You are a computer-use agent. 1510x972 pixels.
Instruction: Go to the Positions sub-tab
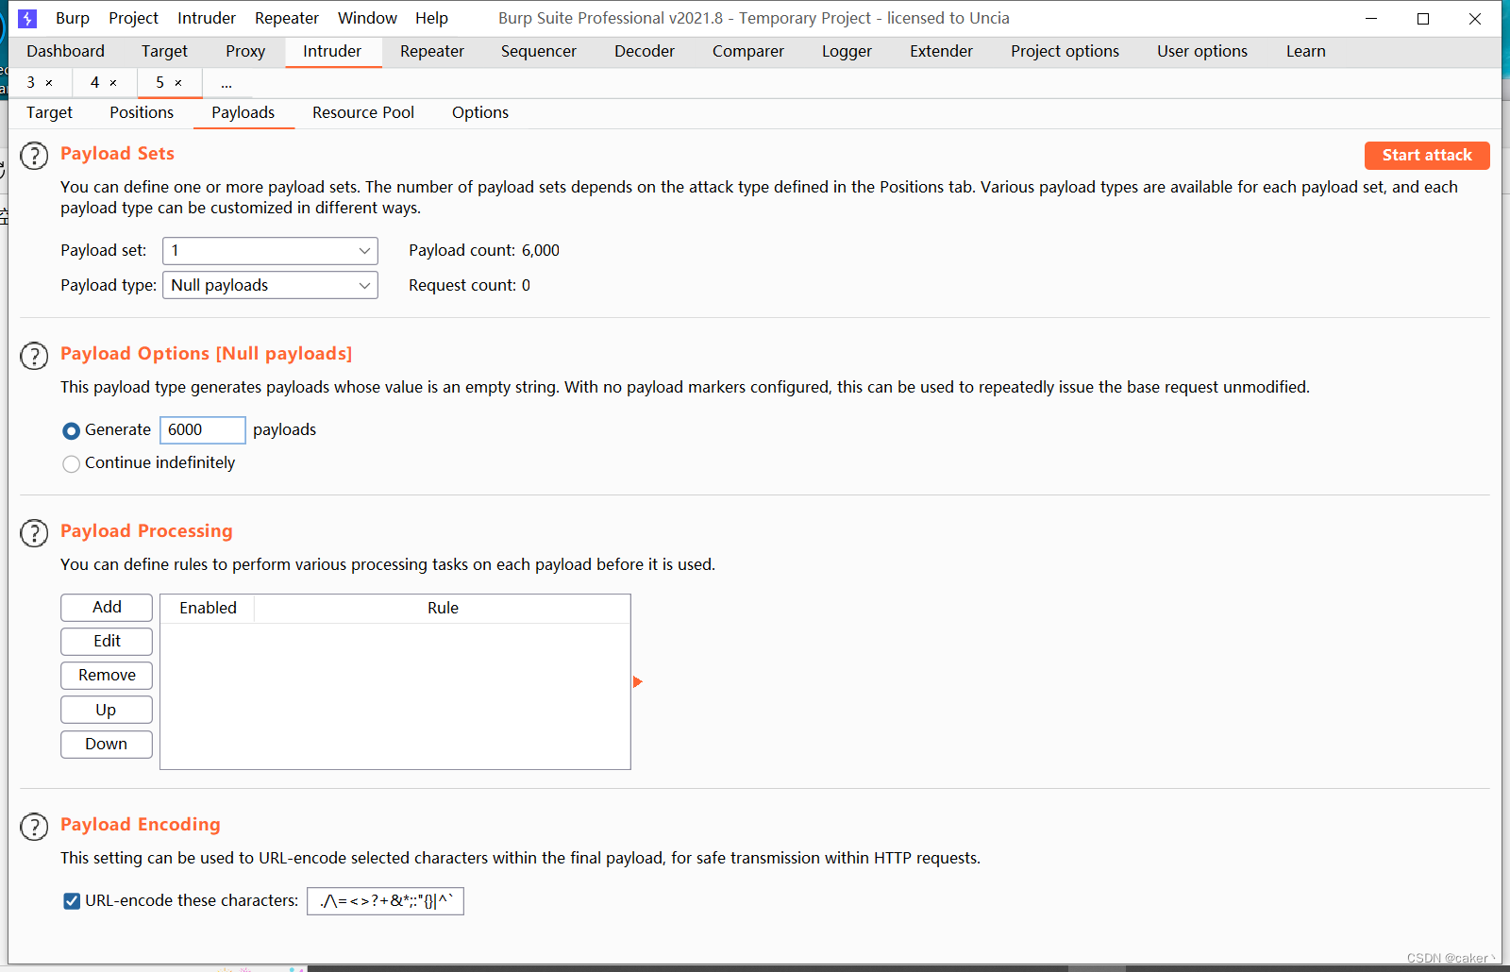click(x=142, y=112)
